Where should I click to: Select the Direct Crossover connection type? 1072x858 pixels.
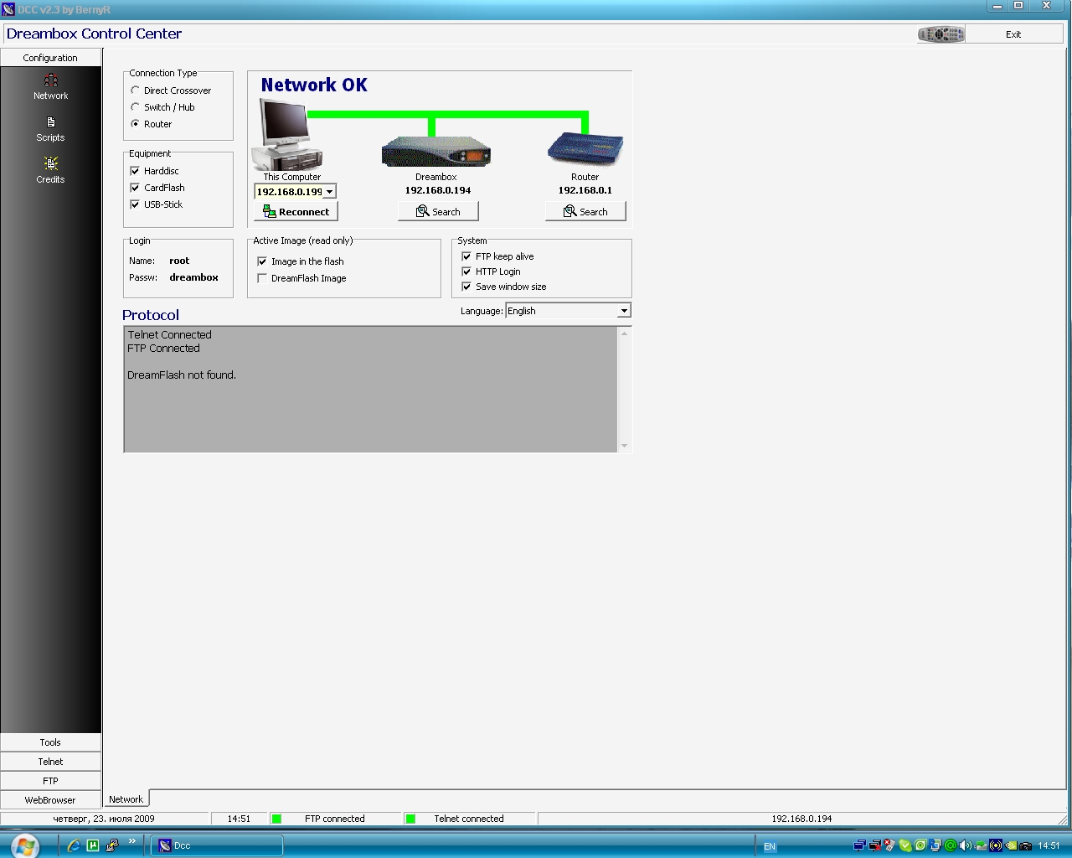[x=135, y=90]
